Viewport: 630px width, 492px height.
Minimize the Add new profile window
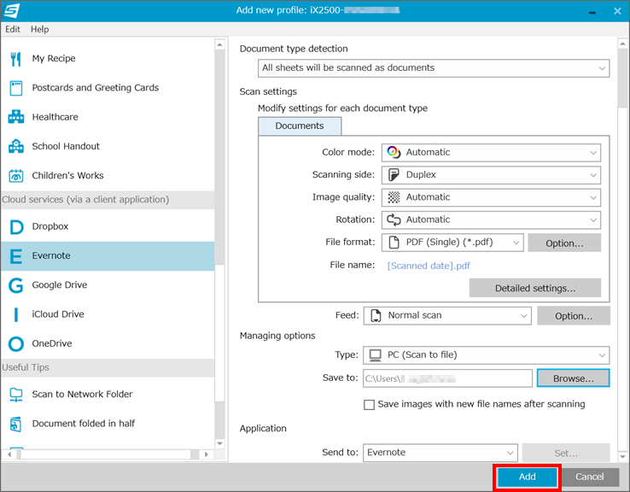coord(592,13)
